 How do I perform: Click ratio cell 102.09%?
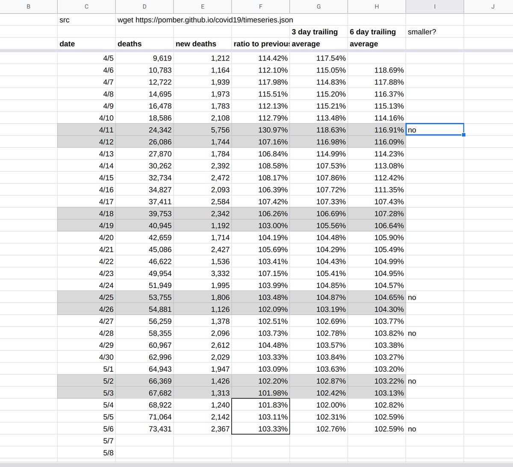point(261,309)
